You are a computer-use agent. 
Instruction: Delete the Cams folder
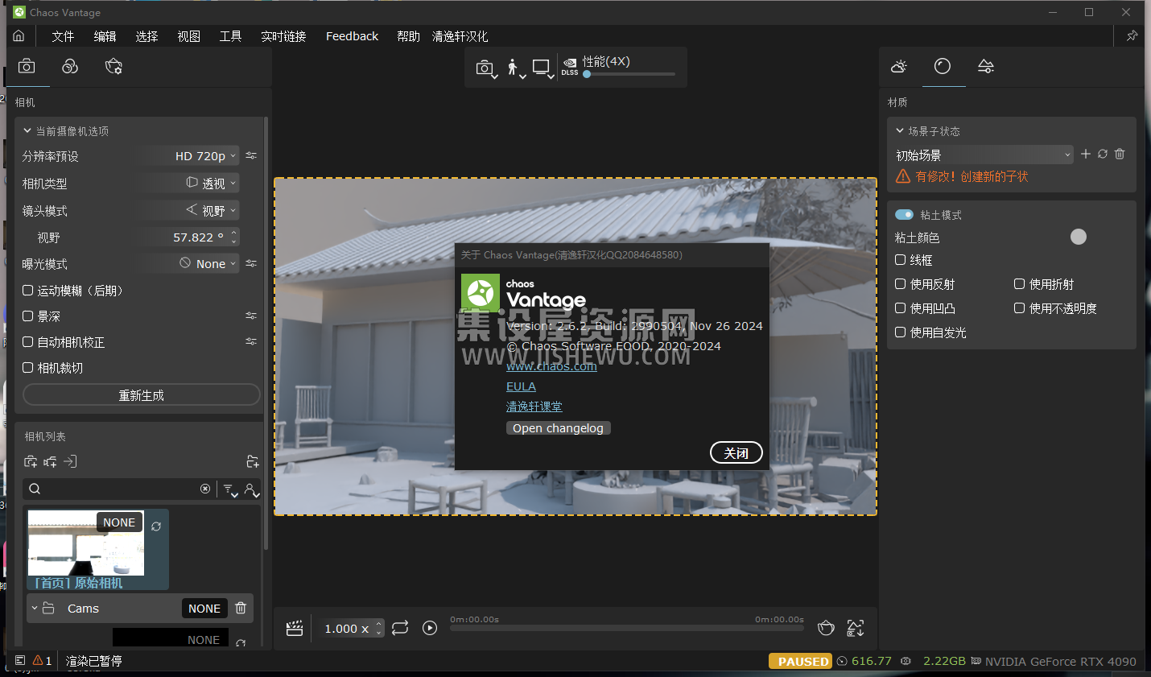point(241,608)
